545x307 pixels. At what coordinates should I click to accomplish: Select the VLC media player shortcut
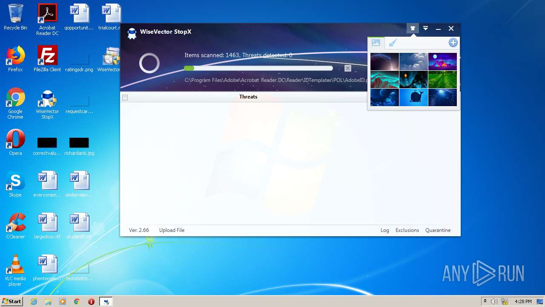coord(15,270)
